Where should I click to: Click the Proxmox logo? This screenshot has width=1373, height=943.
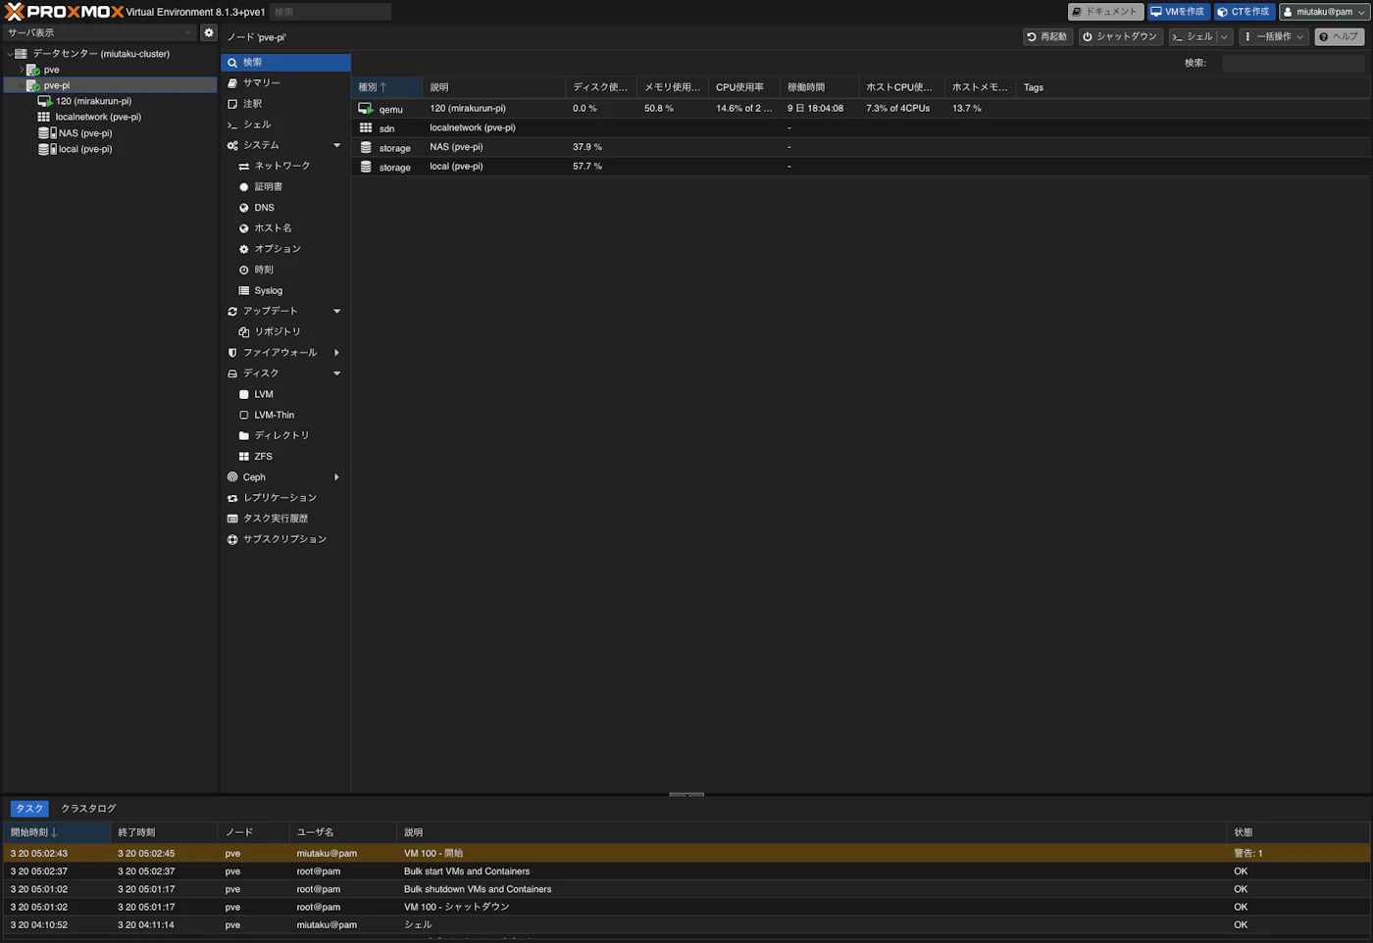point(65,12)
